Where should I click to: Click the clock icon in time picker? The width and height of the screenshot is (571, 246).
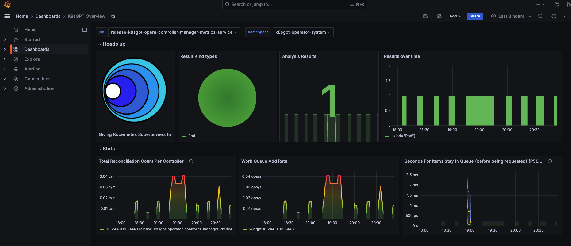point(493,16)
